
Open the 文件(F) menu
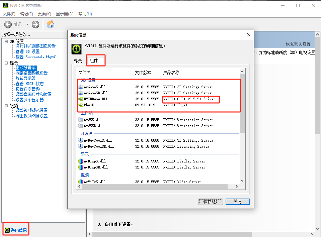click(x=9, y=14)
